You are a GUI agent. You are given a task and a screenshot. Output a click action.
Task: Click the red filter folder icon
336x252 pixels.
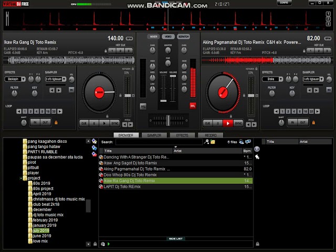point(94,154)
